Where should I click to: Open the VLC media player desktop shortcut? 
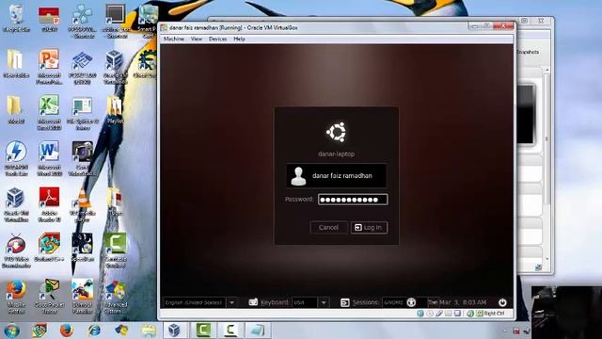tap(82, 204)
